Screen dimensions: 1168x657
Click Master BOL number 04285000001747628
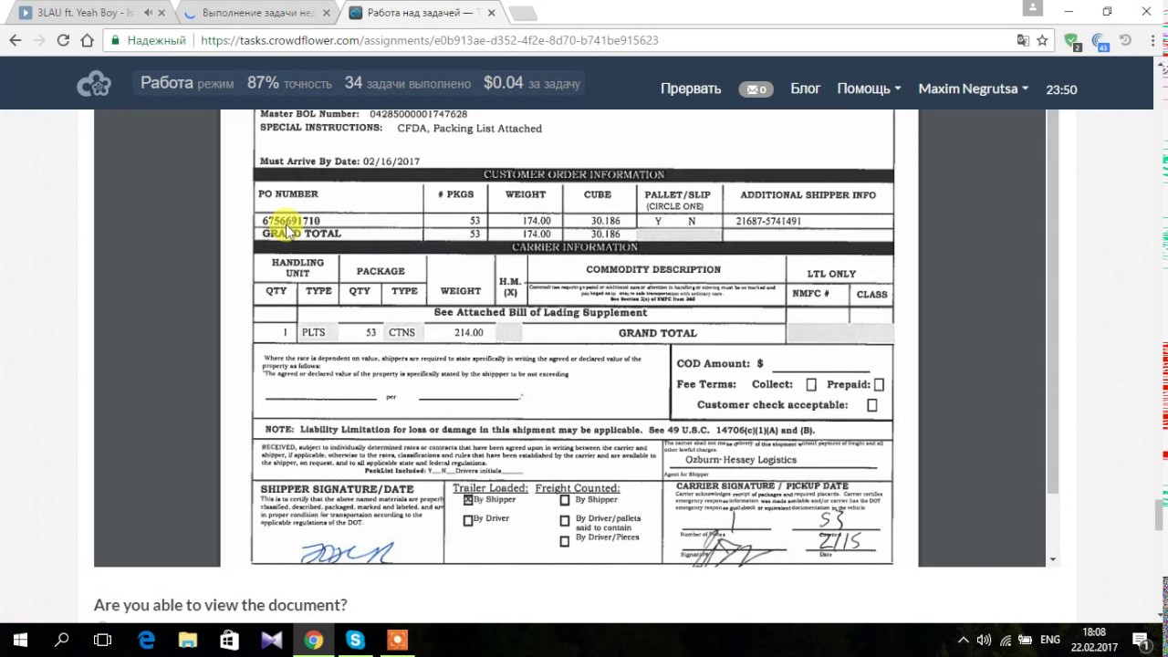click(418, 114)
